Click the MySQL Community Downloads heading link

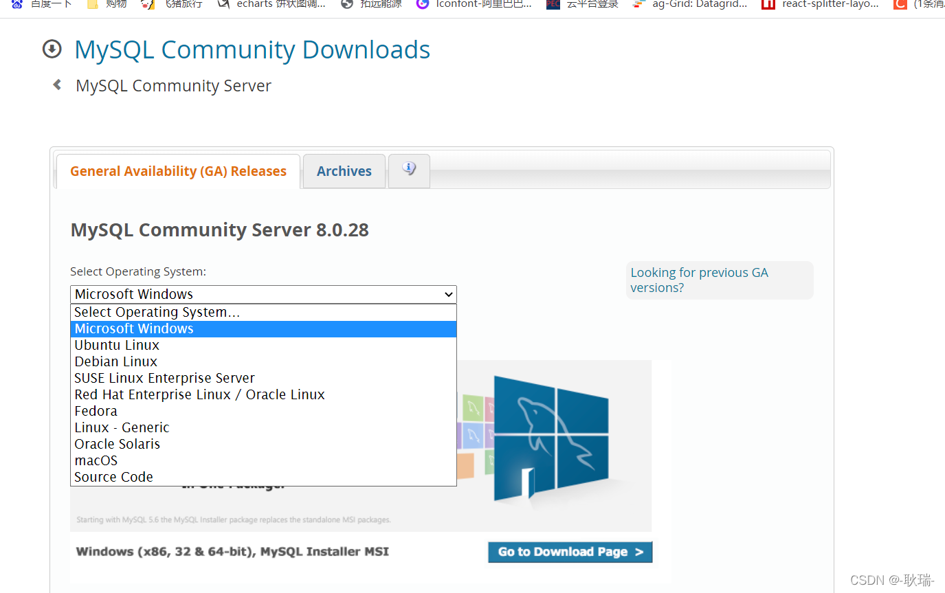tap(252, 49)
